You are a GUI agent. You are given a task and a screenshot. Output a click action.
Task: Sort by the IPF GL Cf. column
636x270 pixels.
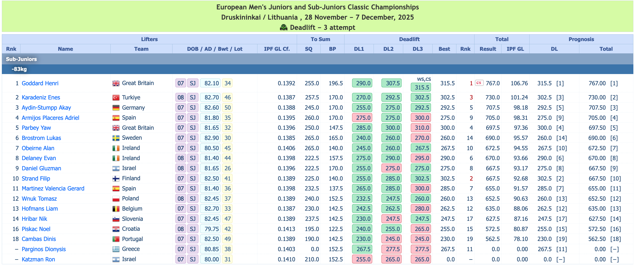coord(277,49)
